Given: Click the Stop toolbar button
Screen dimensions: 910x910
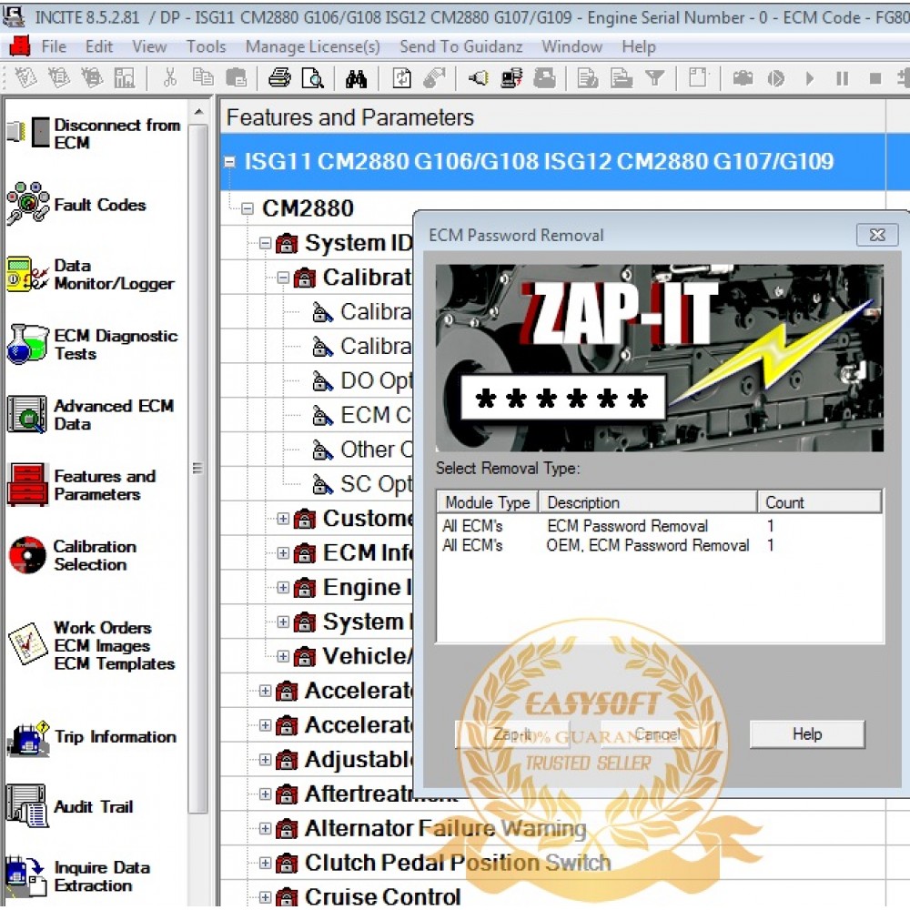Looking at the screenshot, I should [875, 77].
